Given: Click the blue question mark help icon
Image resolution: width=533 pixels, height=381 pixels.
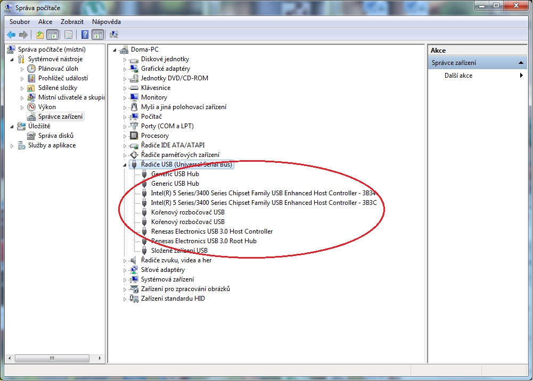Looking at the screenshot, I should tap(85, 35).
